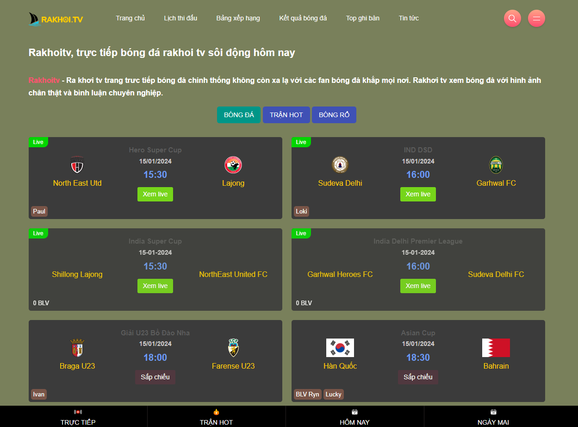Open the search icon button

[512, 19]
